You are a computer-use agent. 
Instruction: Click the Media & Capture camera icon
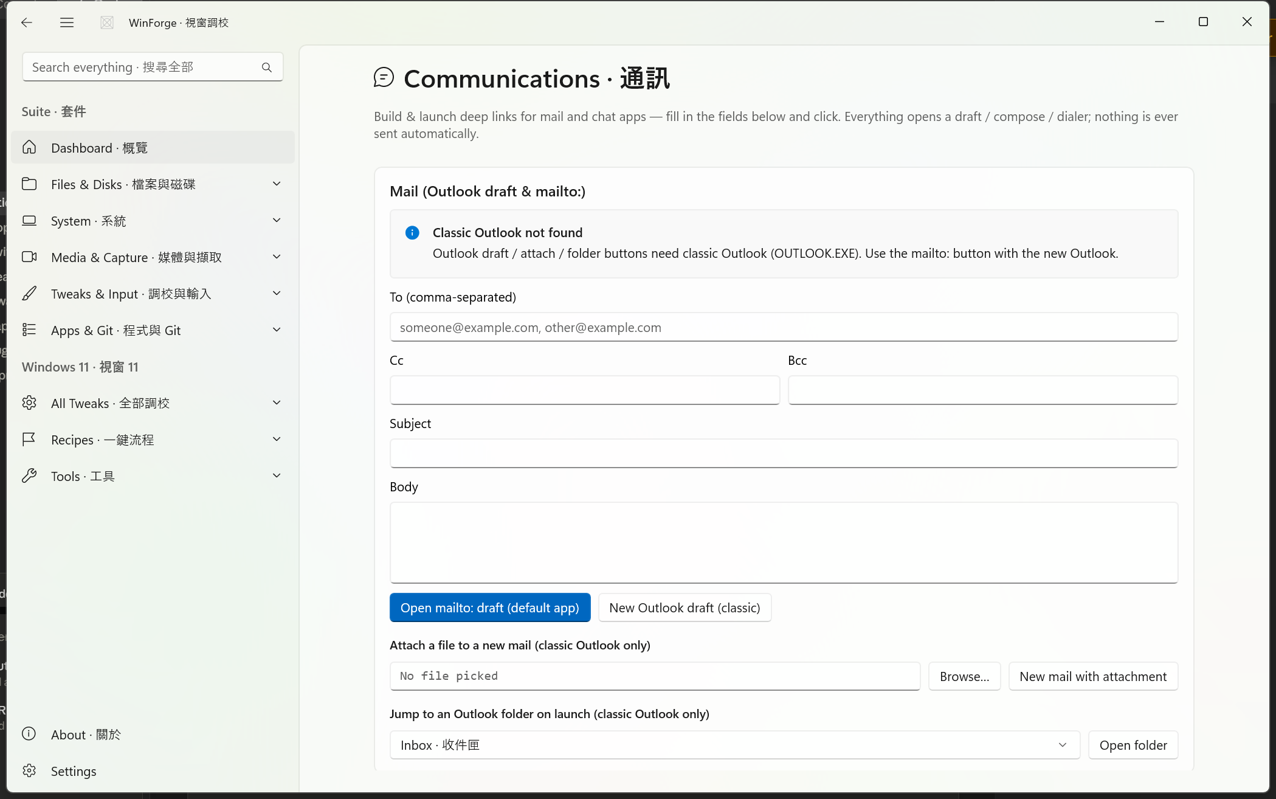pyautogui.click(x=29, y=257)
